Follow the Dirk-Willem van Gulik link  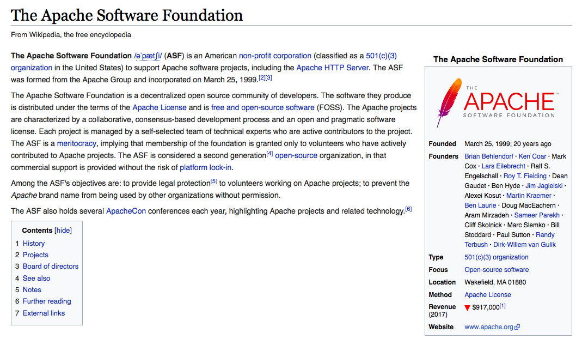tap(524, 245)
